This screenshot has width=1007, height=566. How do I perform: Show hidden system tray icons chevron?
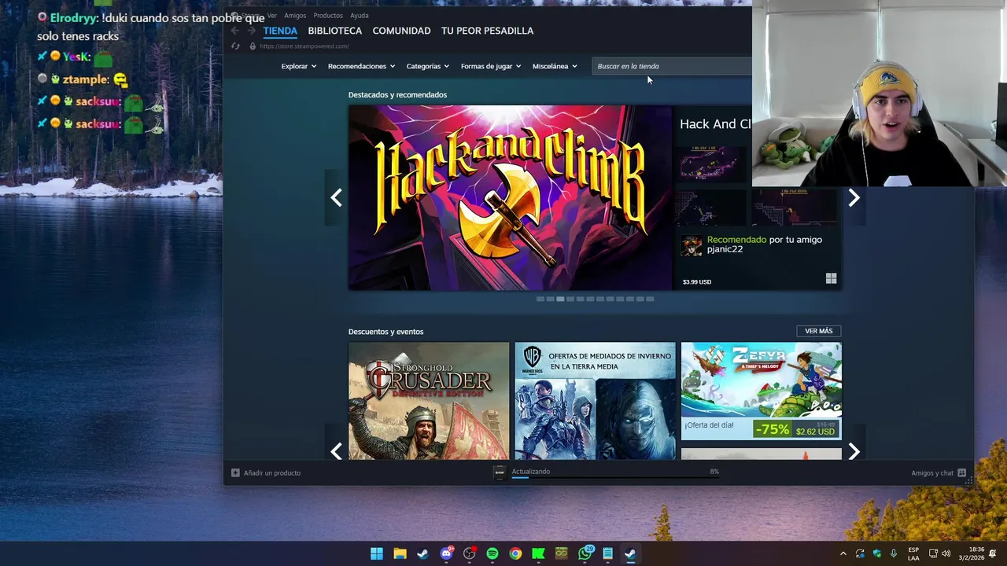pyautogui.click(x=843, y=553)
